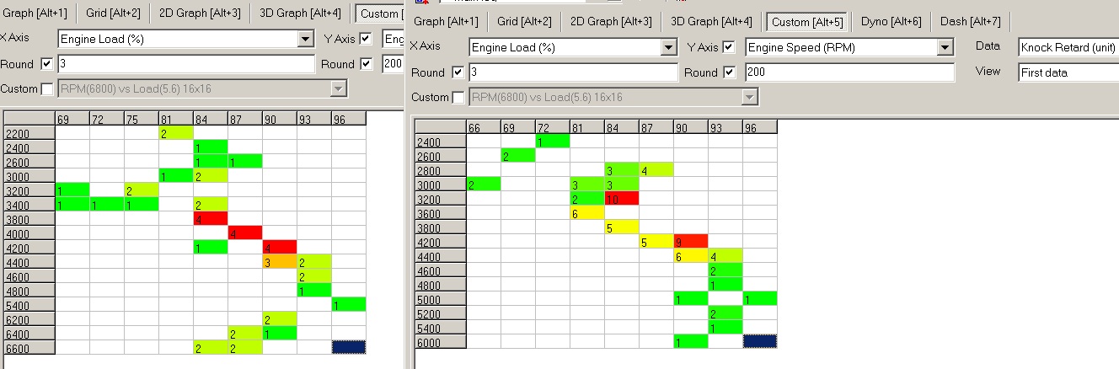Uncheck Round checkbox beside 200 in right panel

pyautogui.click(x=729, y=72)
